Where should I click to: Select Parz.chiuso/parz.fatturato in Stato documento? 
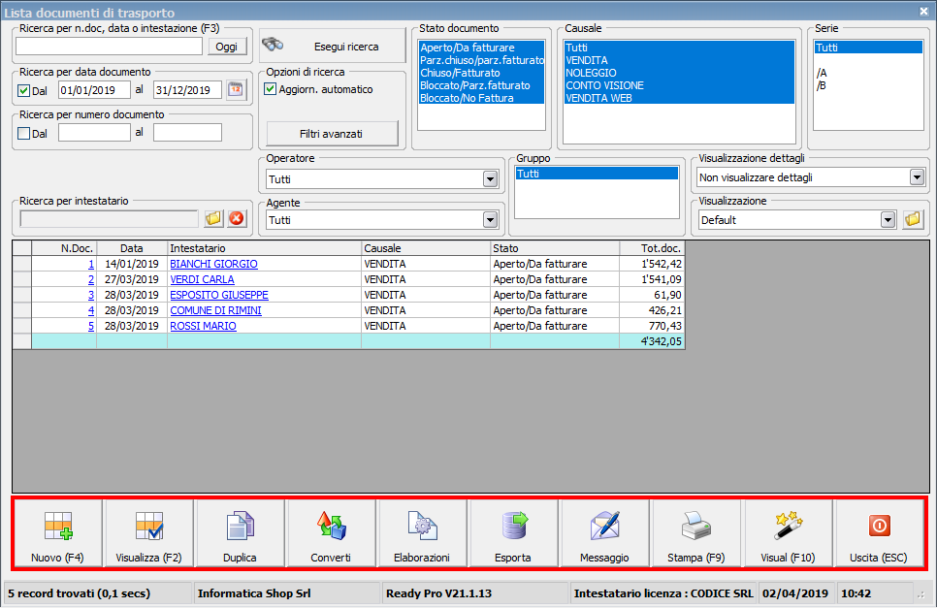coord(482,60)
